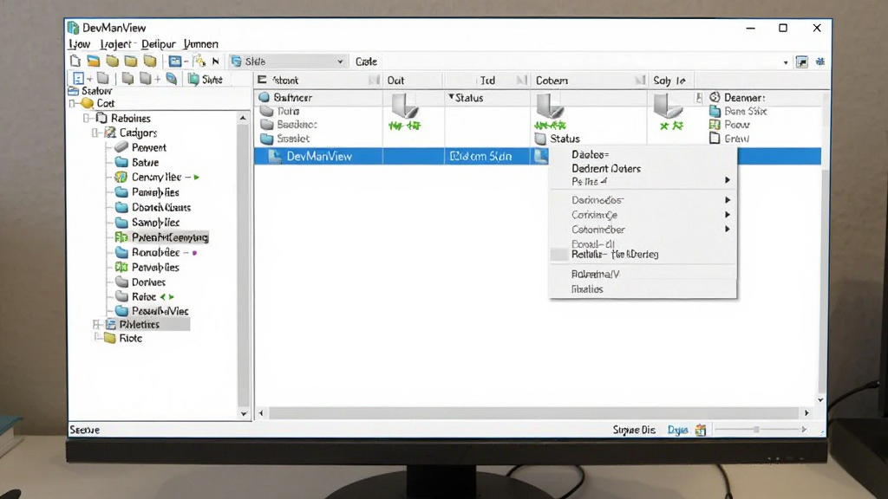The height and width of the screenshot is (499, 888).
Task: Click the horizontal scrollbar's right arrow
Action: 806,413
